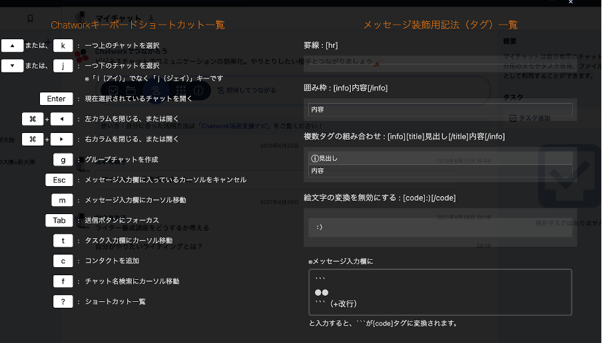Image resolution: width=602 pixels, height=343 pixels.
Task: Click the Tab key cap
Action: click(x=59, y=221)
